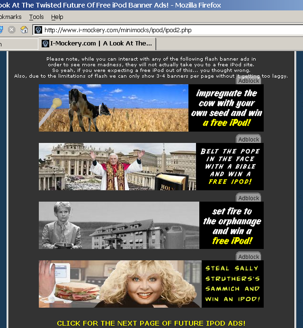Screen dimensions: 303x328
Task: Click the sandwich in Sally Struthers banner
Action: [77, 292]
